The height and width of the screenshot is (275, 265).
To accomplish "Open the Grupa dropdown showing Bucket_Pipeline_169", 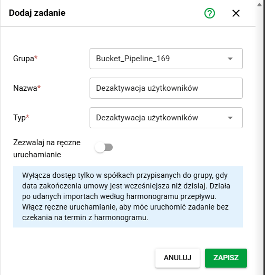I will [166, 59].
